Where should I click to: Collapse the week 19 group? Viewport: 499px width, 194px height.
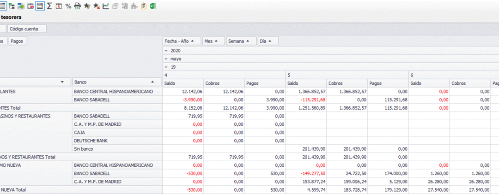167,67
